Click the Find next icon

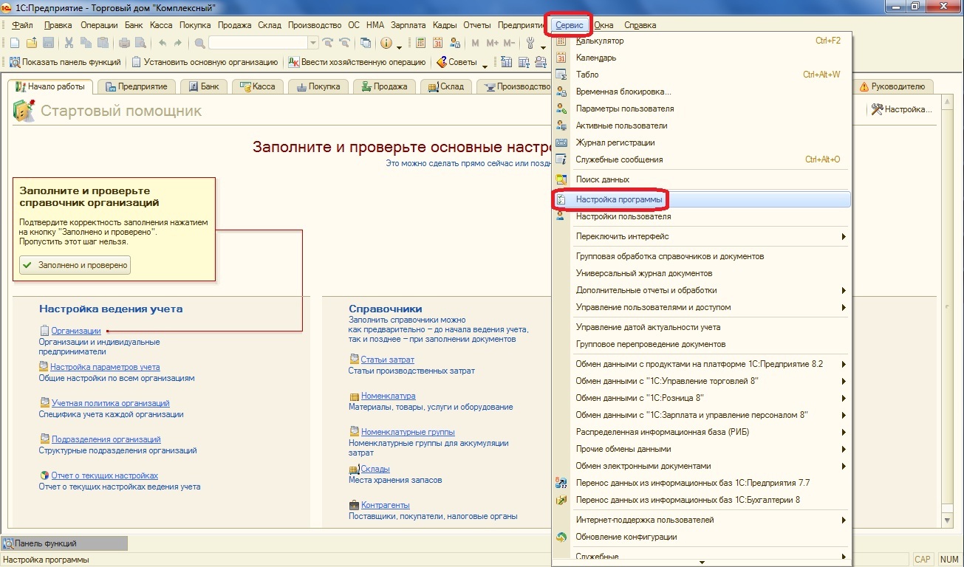tap(327, 43)
